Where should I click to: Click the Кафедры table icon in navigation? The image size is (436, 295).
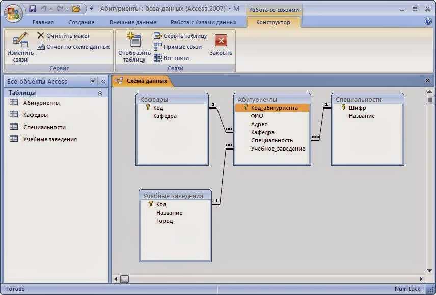tap(14, 114)
